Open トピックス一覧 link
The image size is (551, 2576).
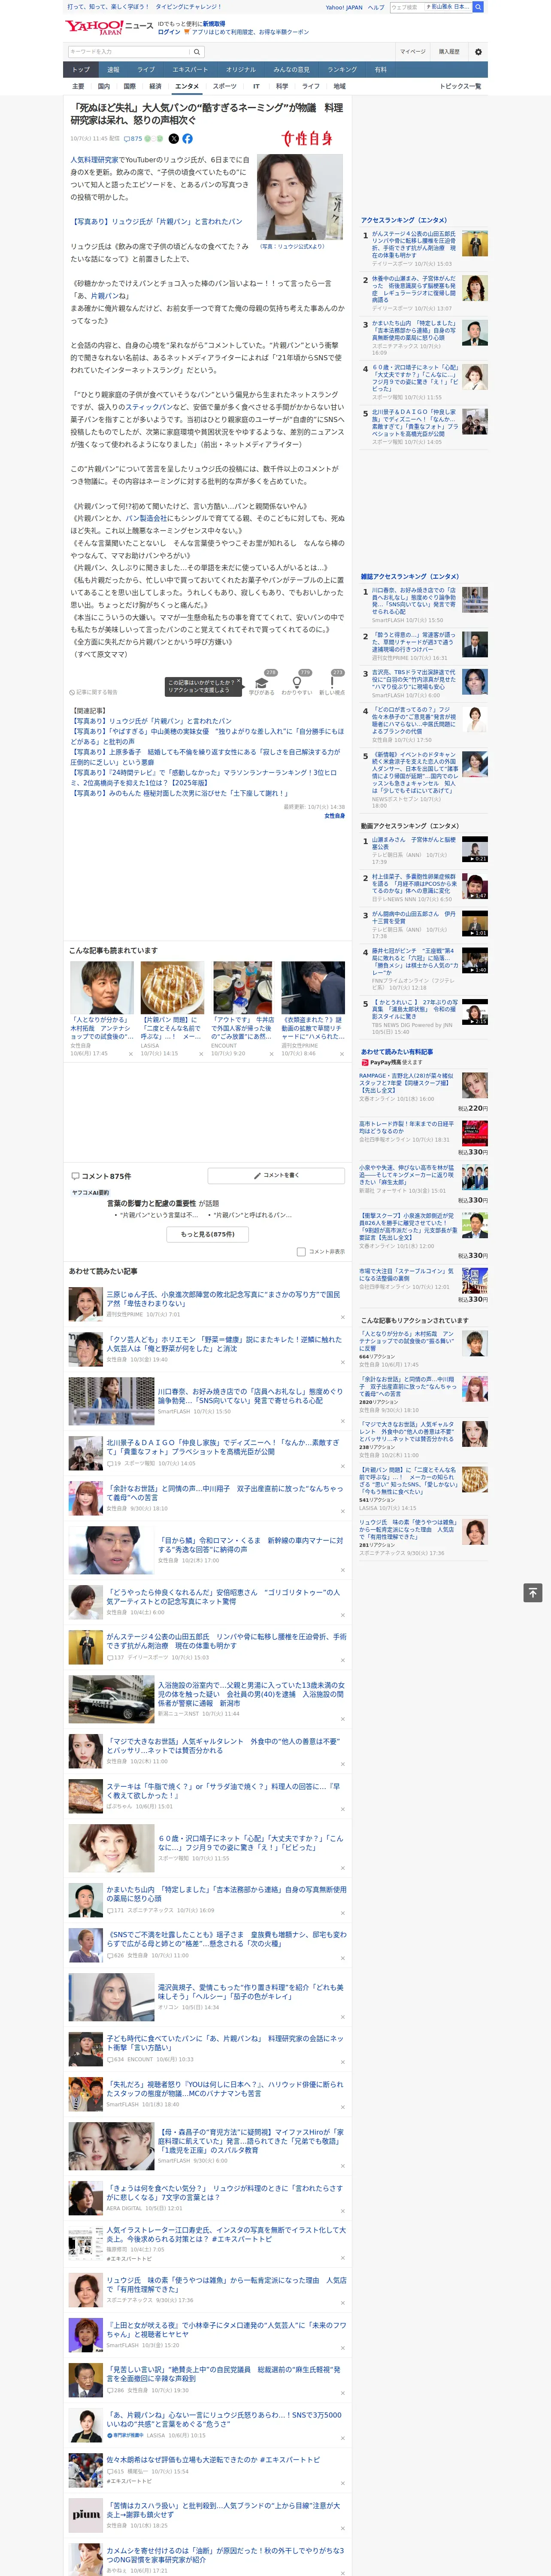click(x=460, y=86)
